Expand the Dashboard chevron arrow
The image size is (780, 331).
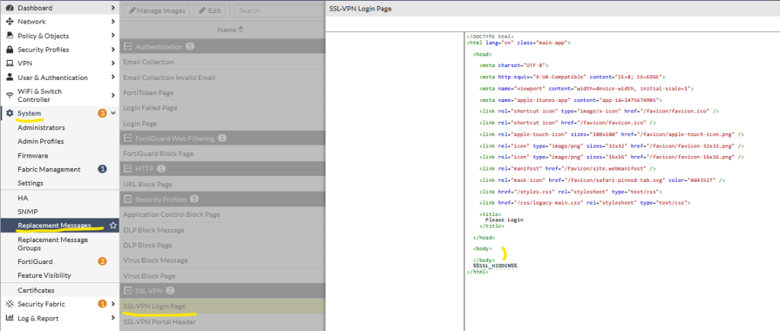113,8
